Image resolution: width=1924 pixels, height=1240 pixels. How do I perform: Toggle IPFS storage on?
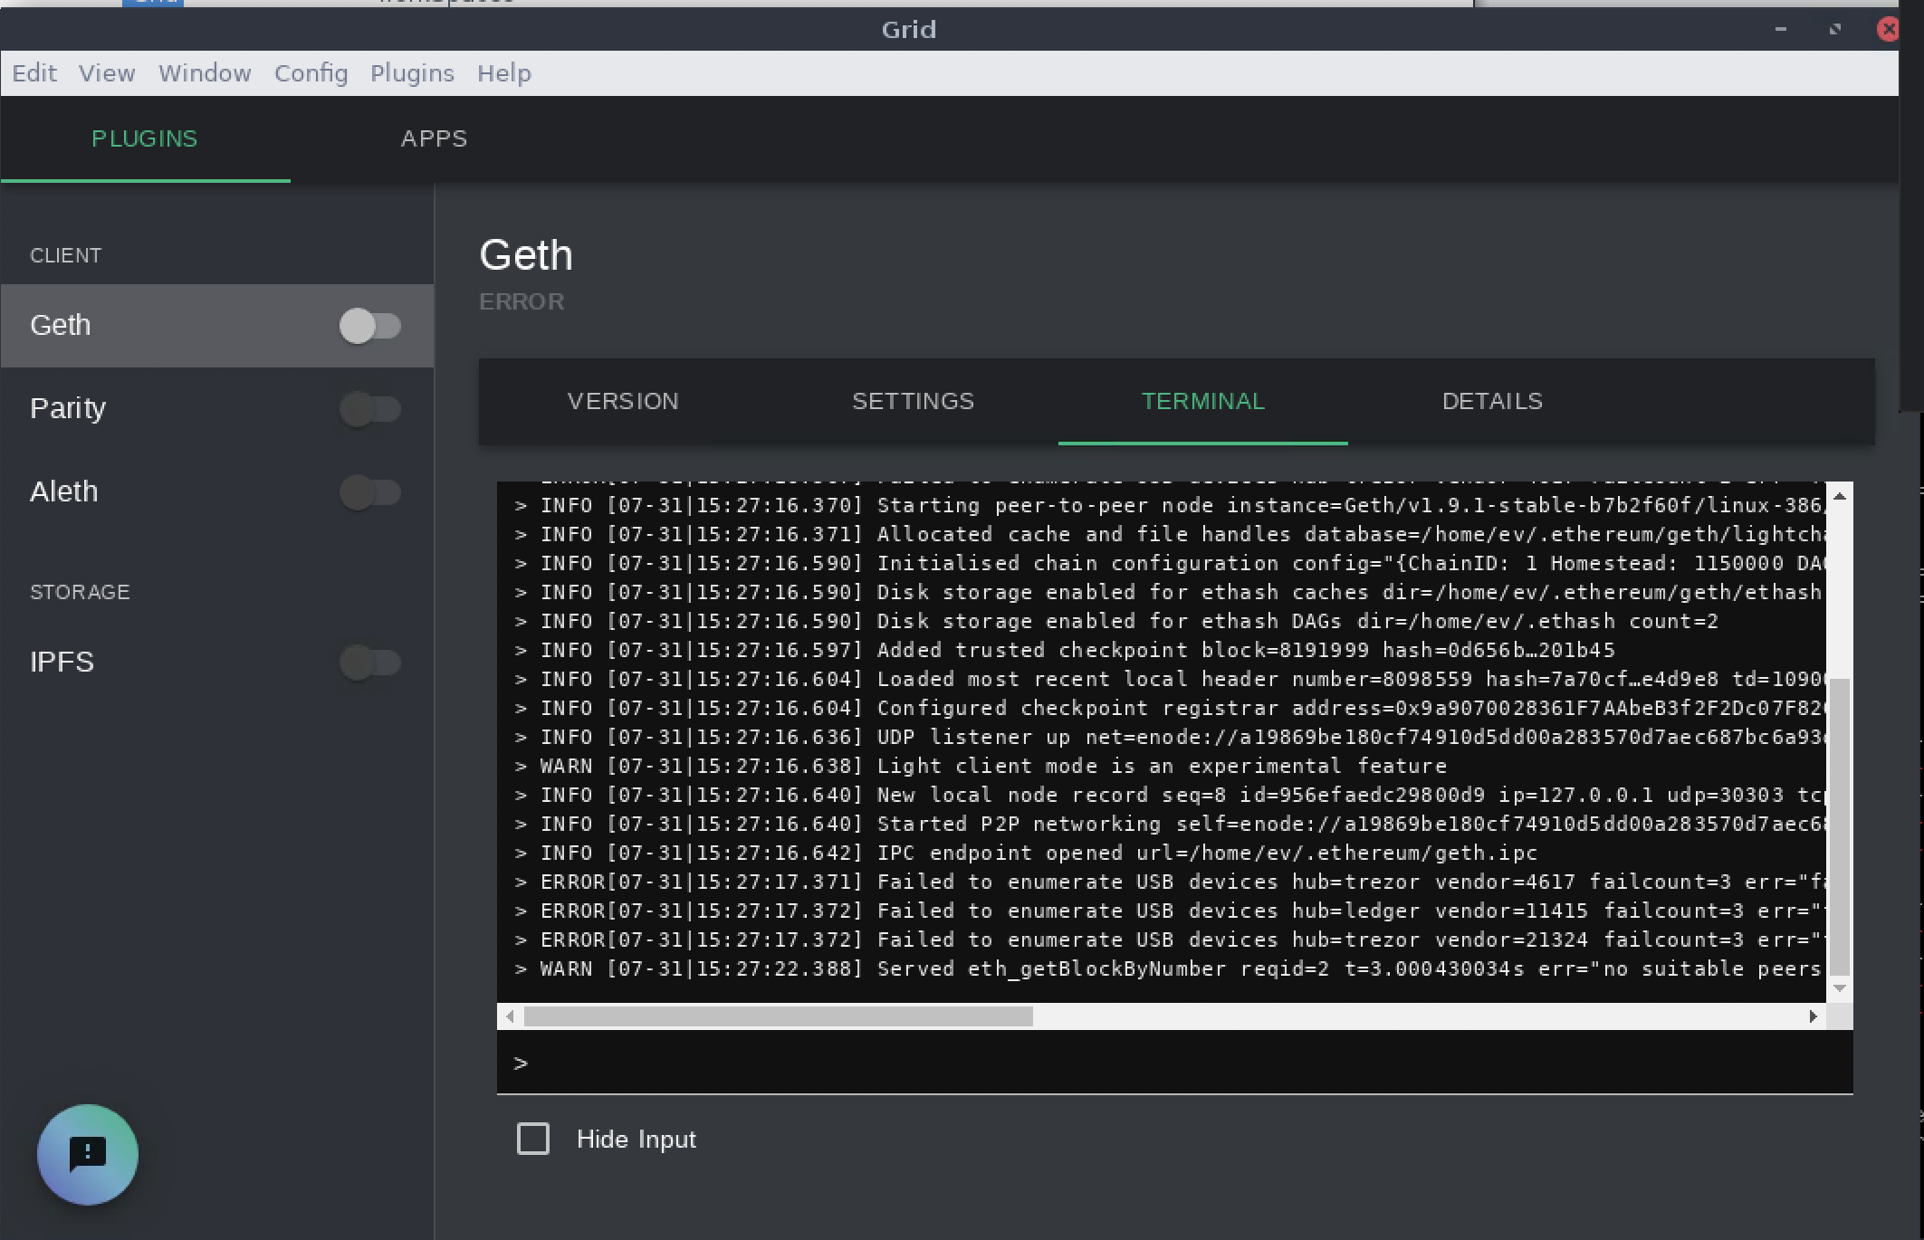click(x=371, y=663)
